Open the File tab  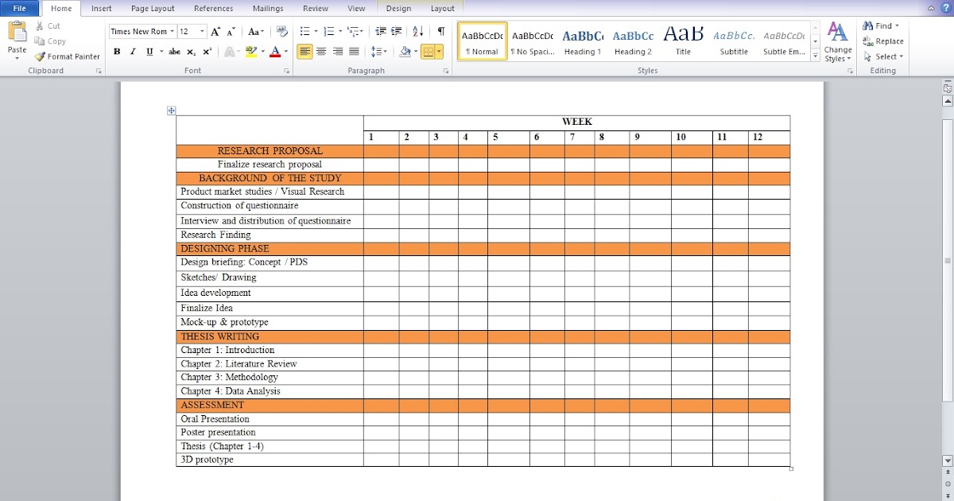(19, 9)
